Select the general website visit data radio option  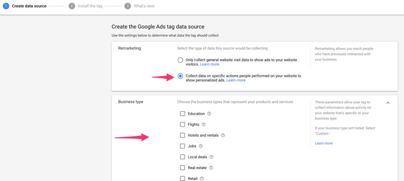coord(180,60)
